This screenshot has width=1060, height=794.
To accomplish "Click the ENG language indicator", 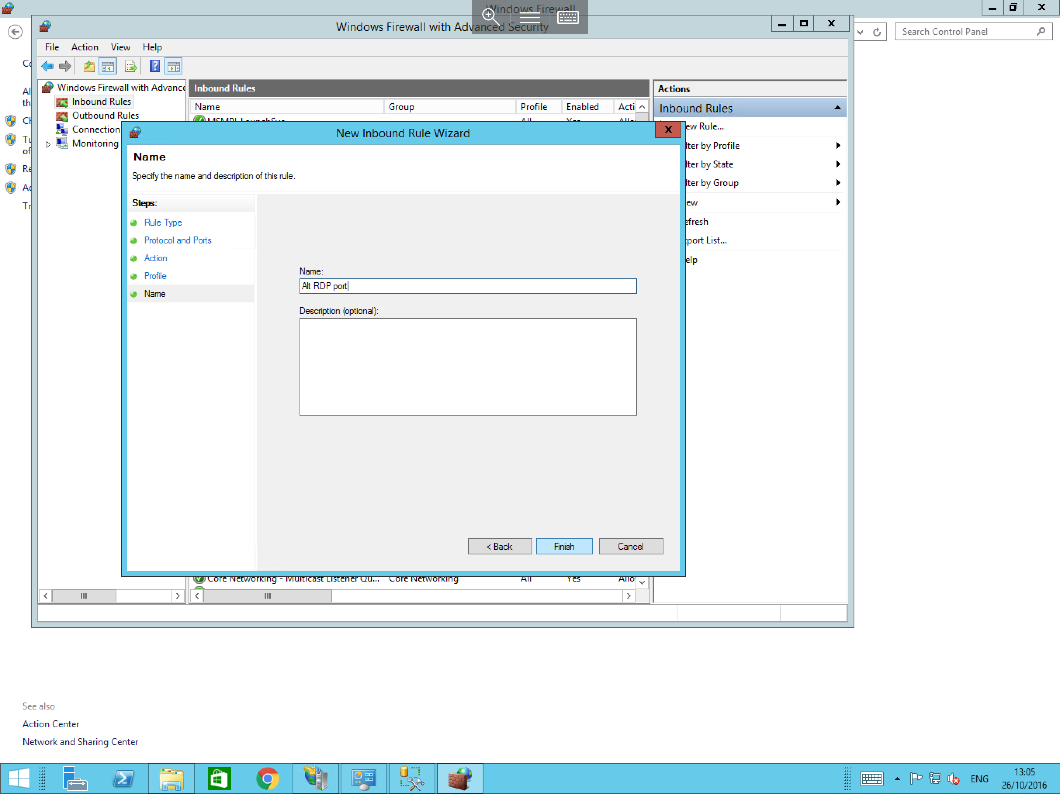I will coord(979,778).
